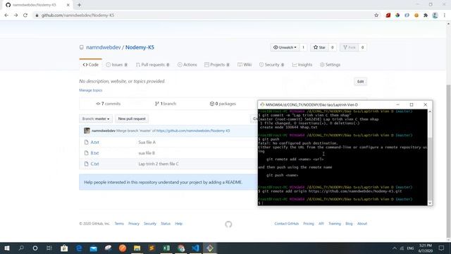The width and height of the screenshot is (451, 254).
Task: Go forward using the browser forward arrow
Action: tap(16, 16)
